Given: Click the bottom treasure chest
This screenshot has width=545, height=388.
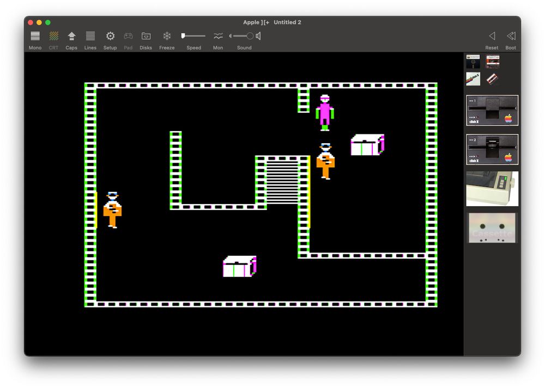Looking at the screenshot, I should 239,266.
